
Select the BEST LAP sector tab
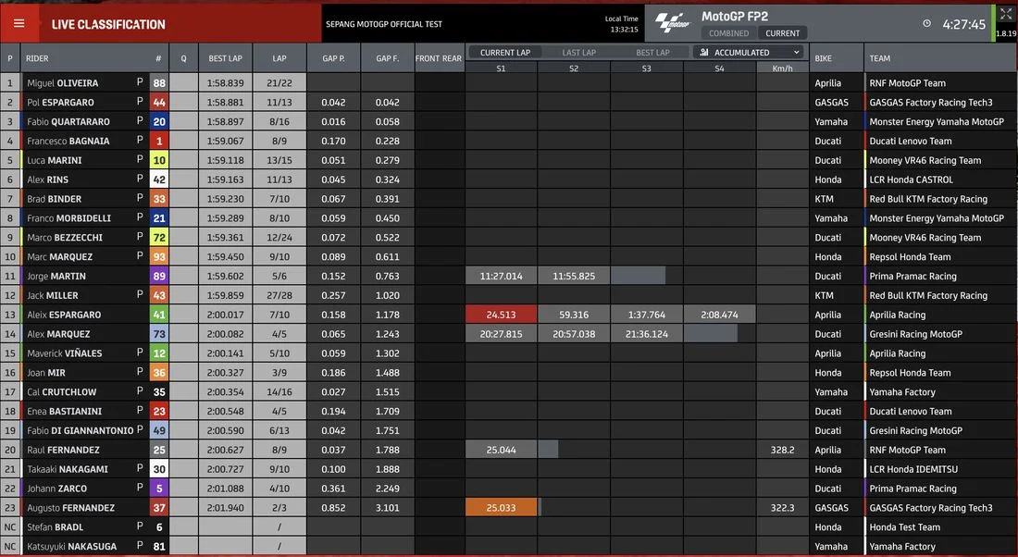click(x=652, y=53)
